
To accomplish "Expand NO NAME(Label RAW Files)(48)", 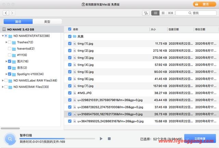I will (3, 80).
